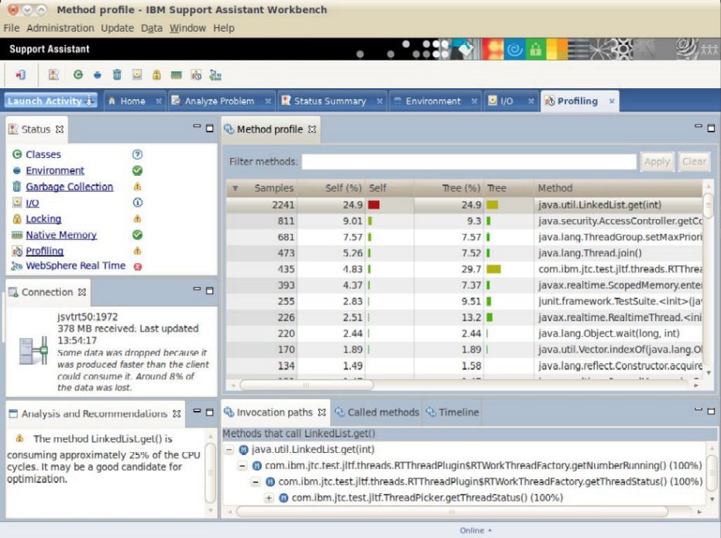Viewport: 721px width, 538px height.
Task: Click the invocation paths horizontal scrollbar
Action: click(x=451, y=512)
